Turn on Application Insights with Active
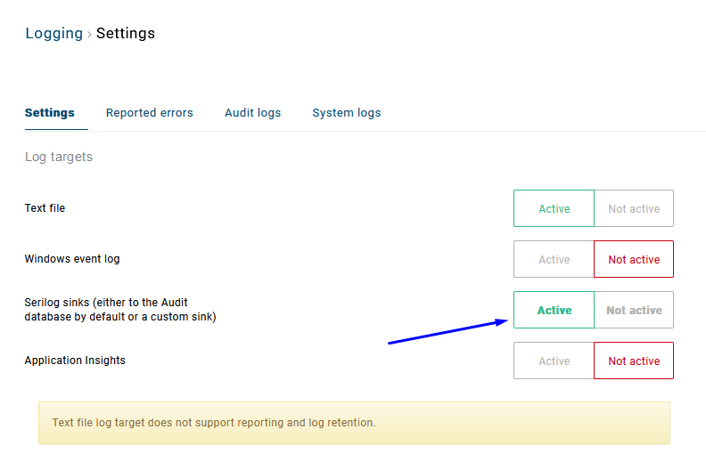The image size is (706, 462). pyautogui.click(x=554, y=361)
